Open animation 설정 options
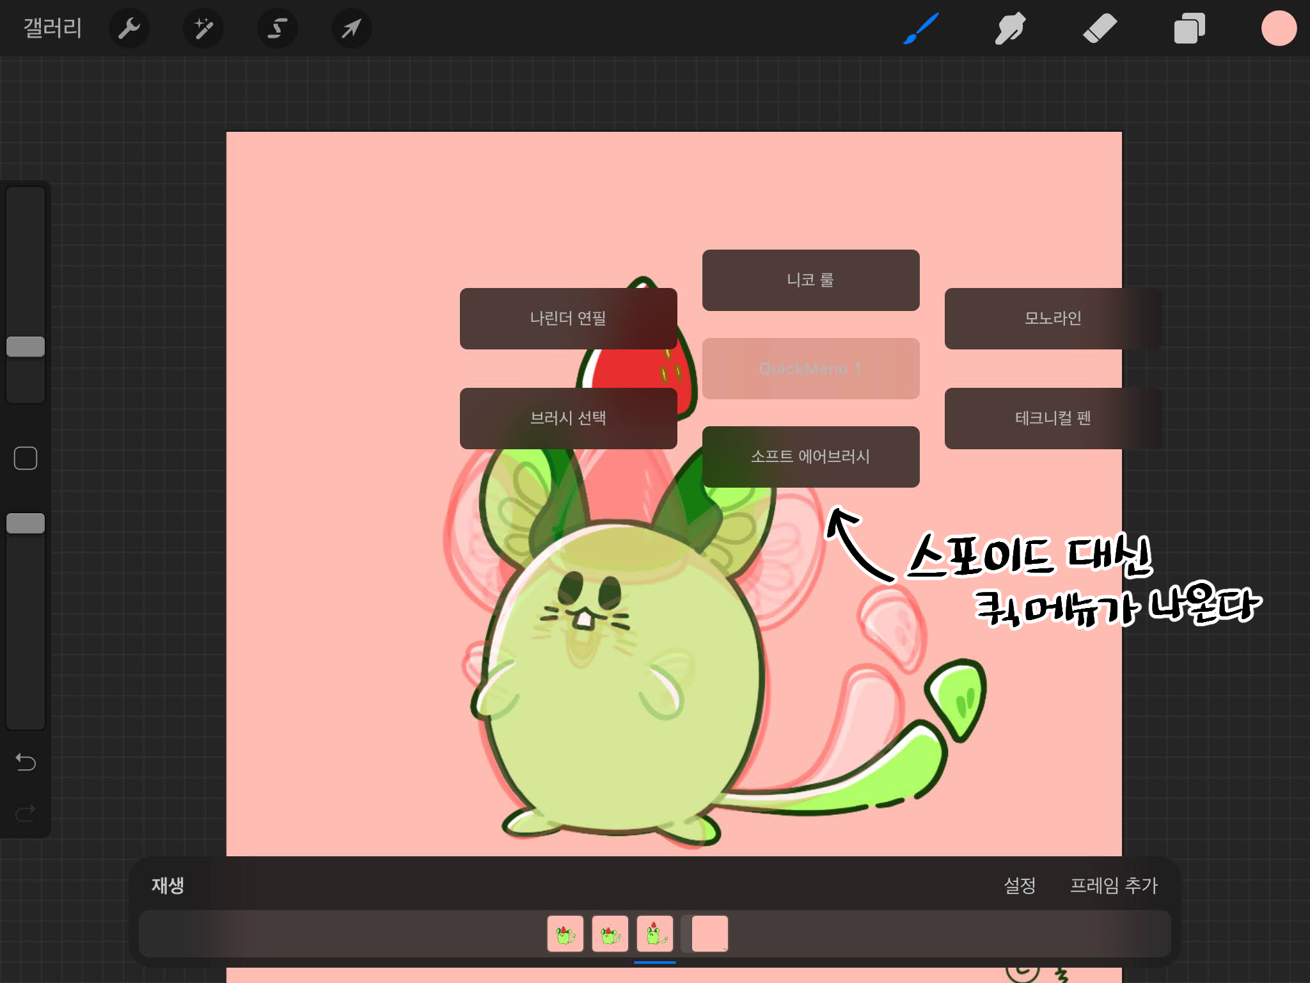 point(1019,885)
